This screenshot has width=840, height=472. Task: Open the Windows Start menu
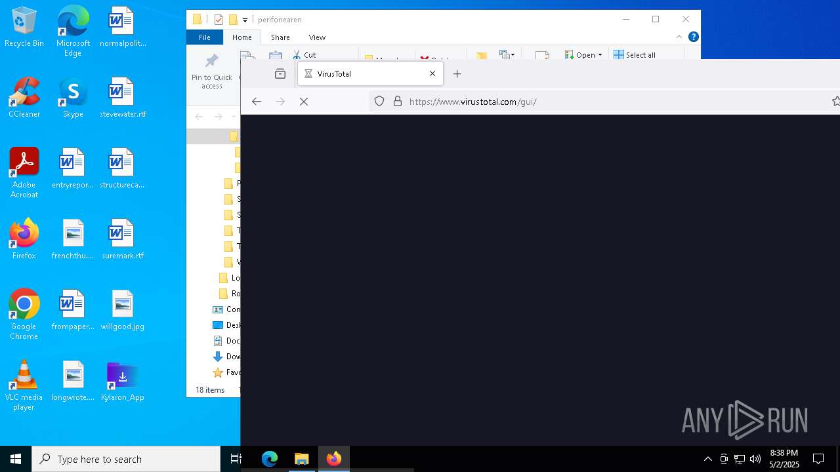[16, 459]
